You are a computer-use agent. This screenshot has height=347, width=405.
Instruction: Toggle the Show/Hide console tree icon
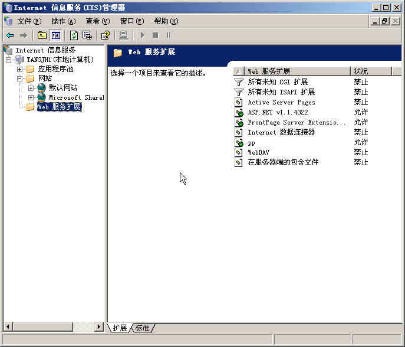click(55, 35)
